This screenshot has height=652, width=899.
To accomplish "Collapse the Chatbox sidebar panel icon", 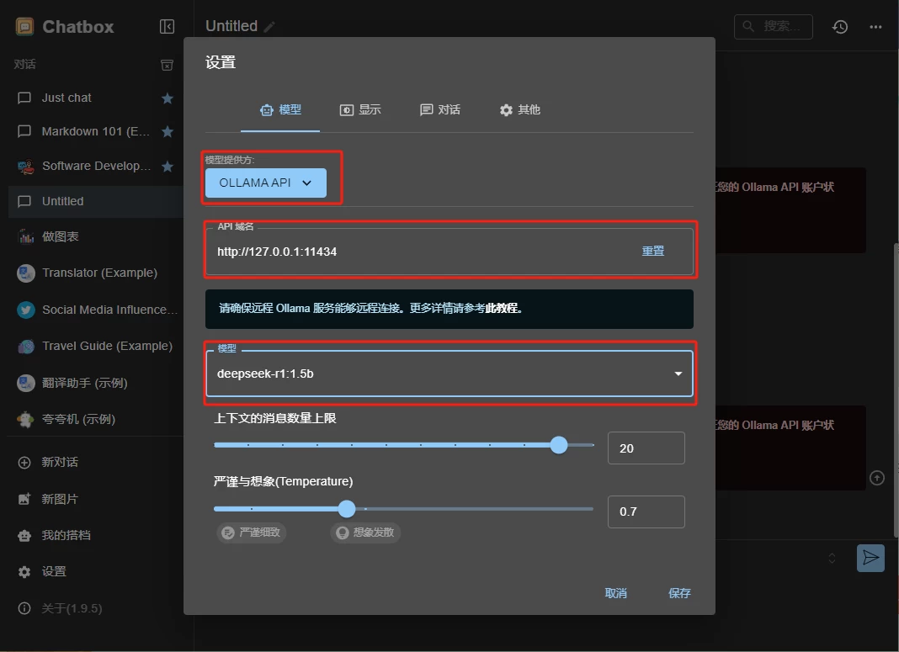I will (x=167, y=27).
